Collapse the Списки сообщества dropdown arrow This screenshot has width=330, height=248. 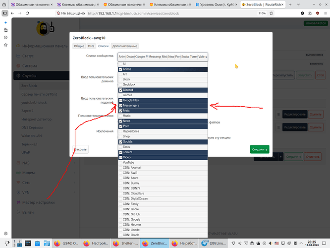click(x=206, y=57)
